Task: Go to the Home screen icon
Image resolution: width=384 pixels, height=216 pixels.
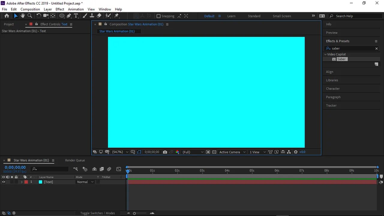Action: click(x=7, y=16)
